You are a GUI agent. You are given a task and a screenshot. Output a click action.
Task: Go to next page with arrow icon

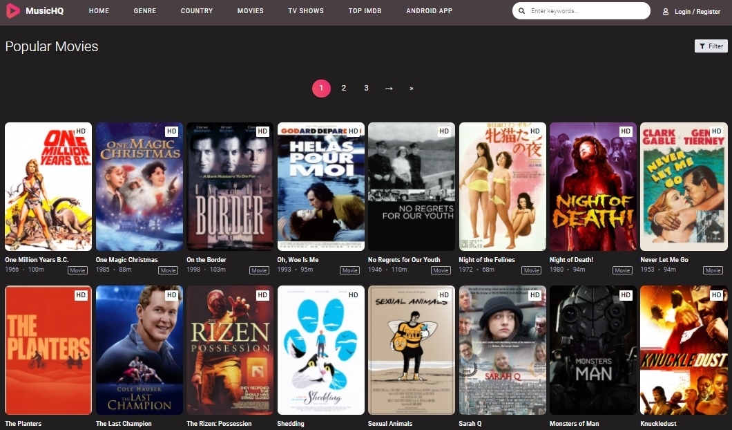point(389,88)
